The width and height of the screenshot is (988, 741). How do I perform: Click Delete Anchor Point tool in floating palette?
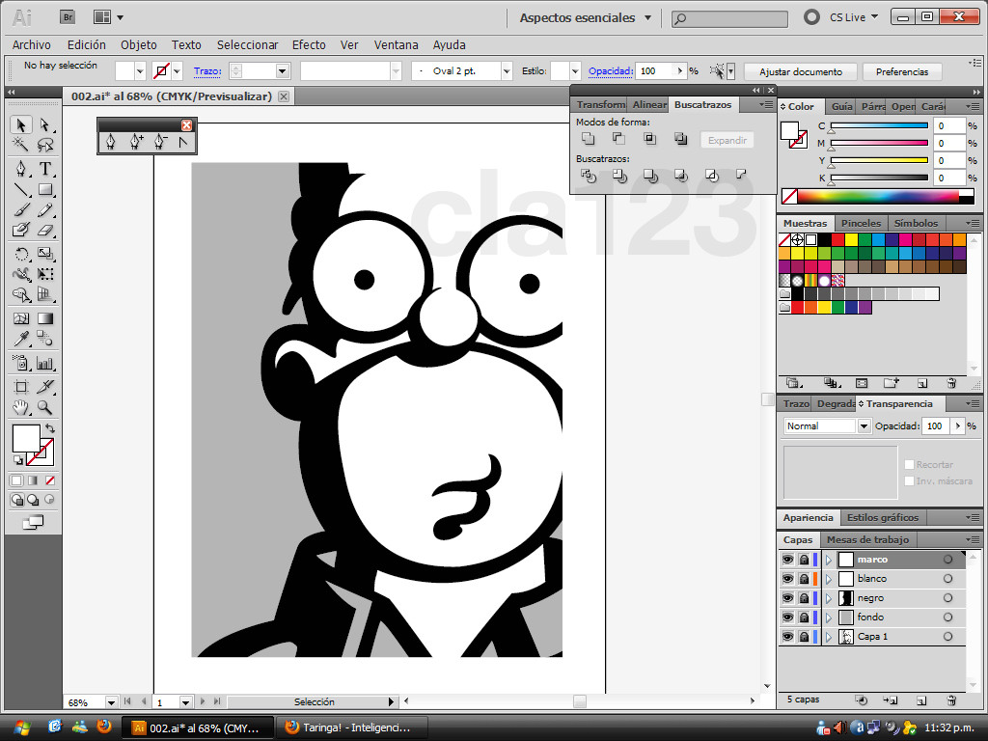(159, 143)
